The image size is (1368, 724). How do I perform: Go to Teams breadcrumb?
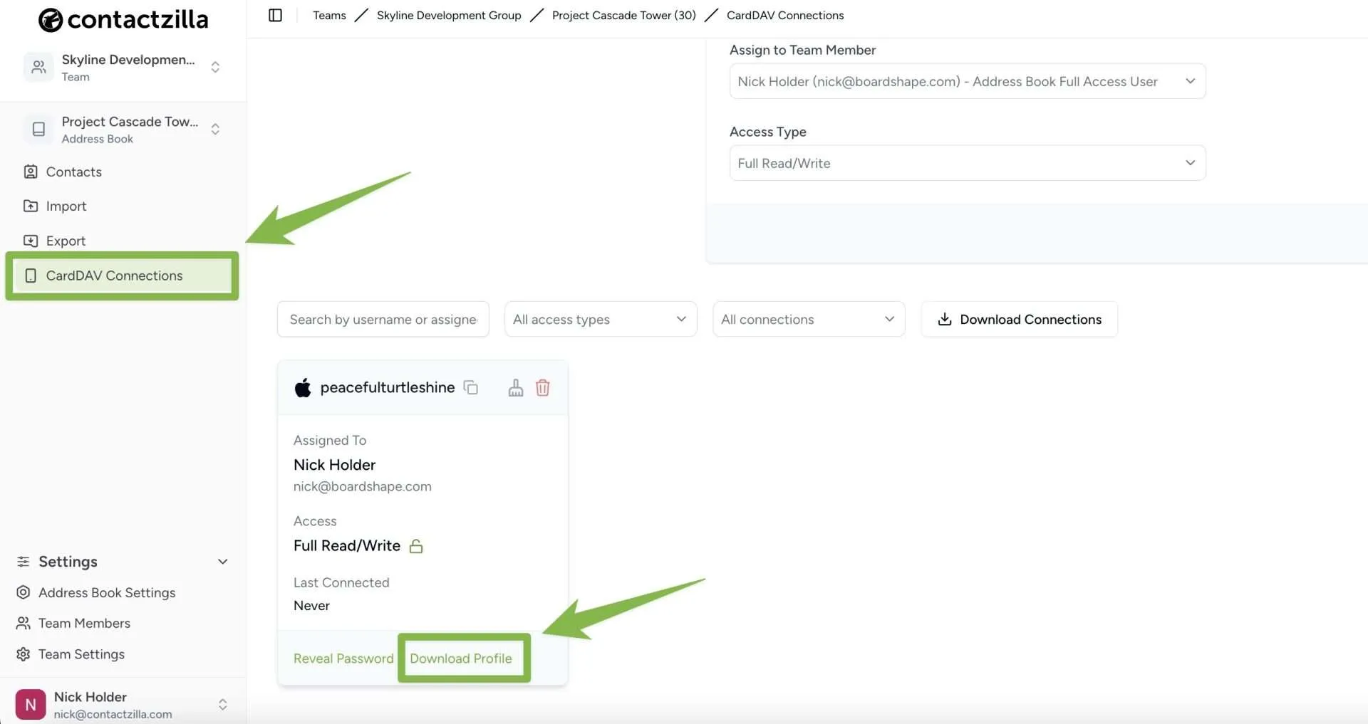pos(329,15)
